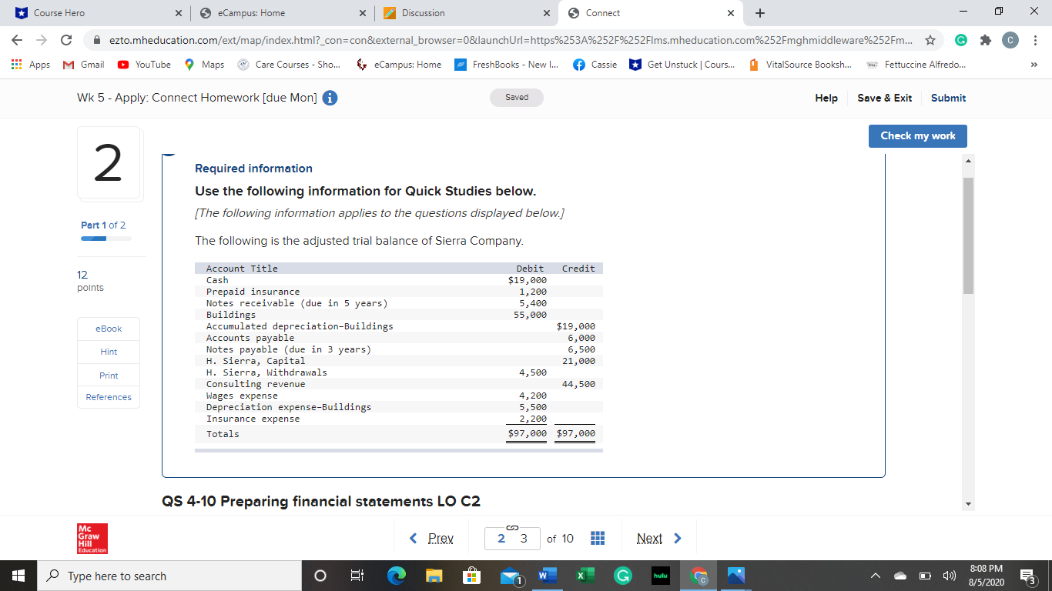Open Hulu from the taskbar
1052x591 pixels.
[660, 575]
